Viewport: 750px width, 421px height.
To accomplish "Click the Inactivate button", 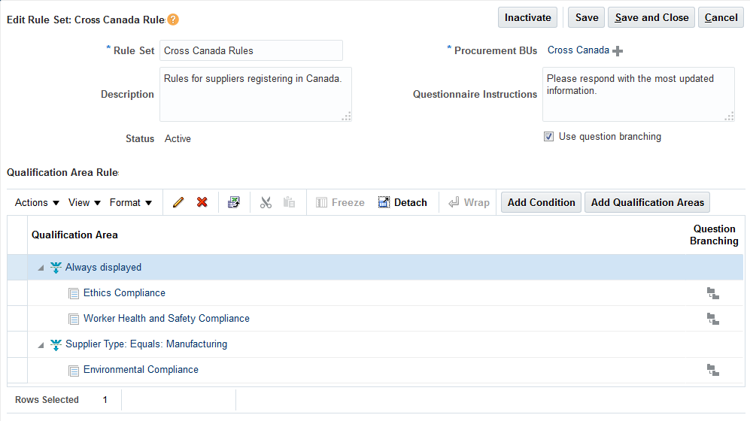I will [x=527, y=17].
